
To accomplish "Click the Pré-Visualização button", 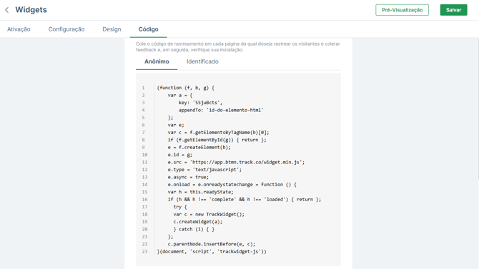I will (x=402, y=10).
